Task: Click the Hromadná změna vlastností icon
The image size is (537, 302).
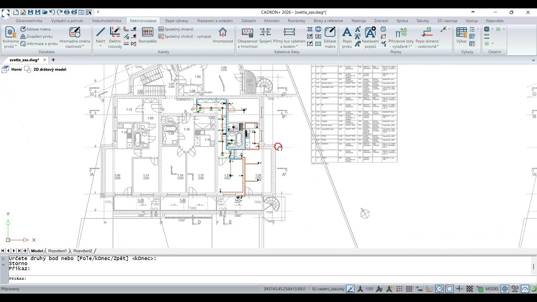Action: point(75,32)
